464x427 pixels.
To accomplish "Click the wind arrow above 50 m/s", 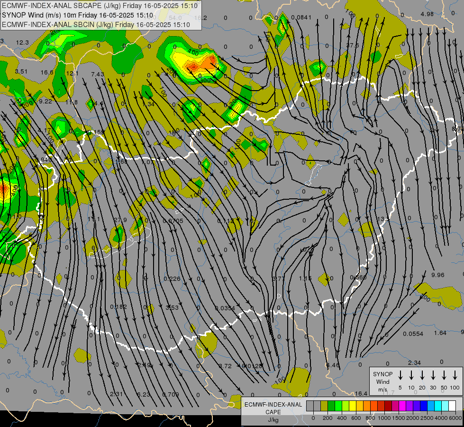I will pos(444,375).
